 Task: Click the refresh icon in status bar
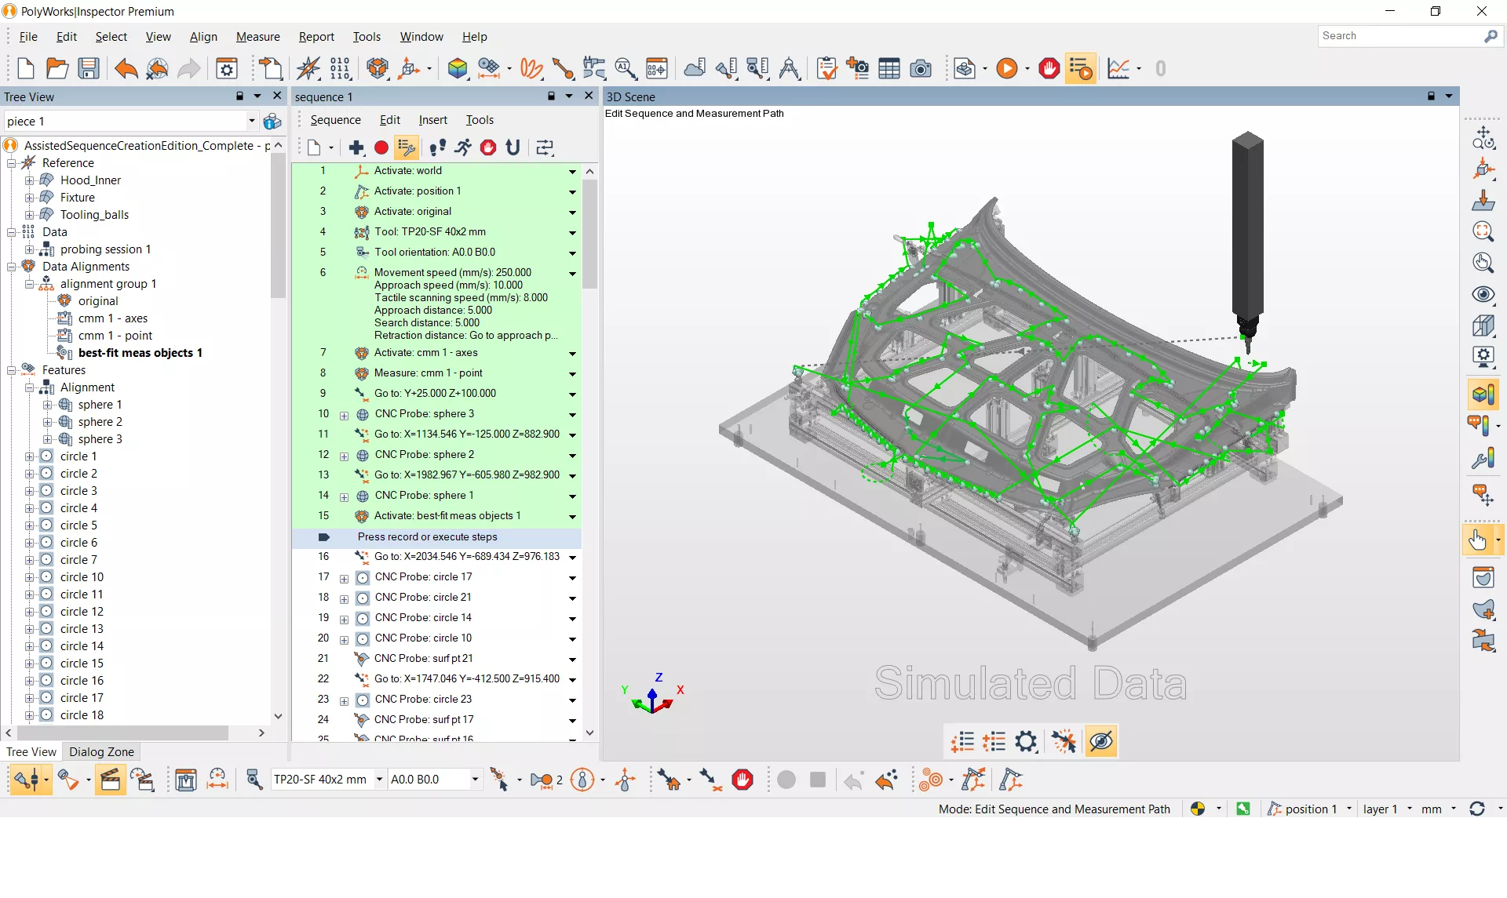tap(1477, 809)
